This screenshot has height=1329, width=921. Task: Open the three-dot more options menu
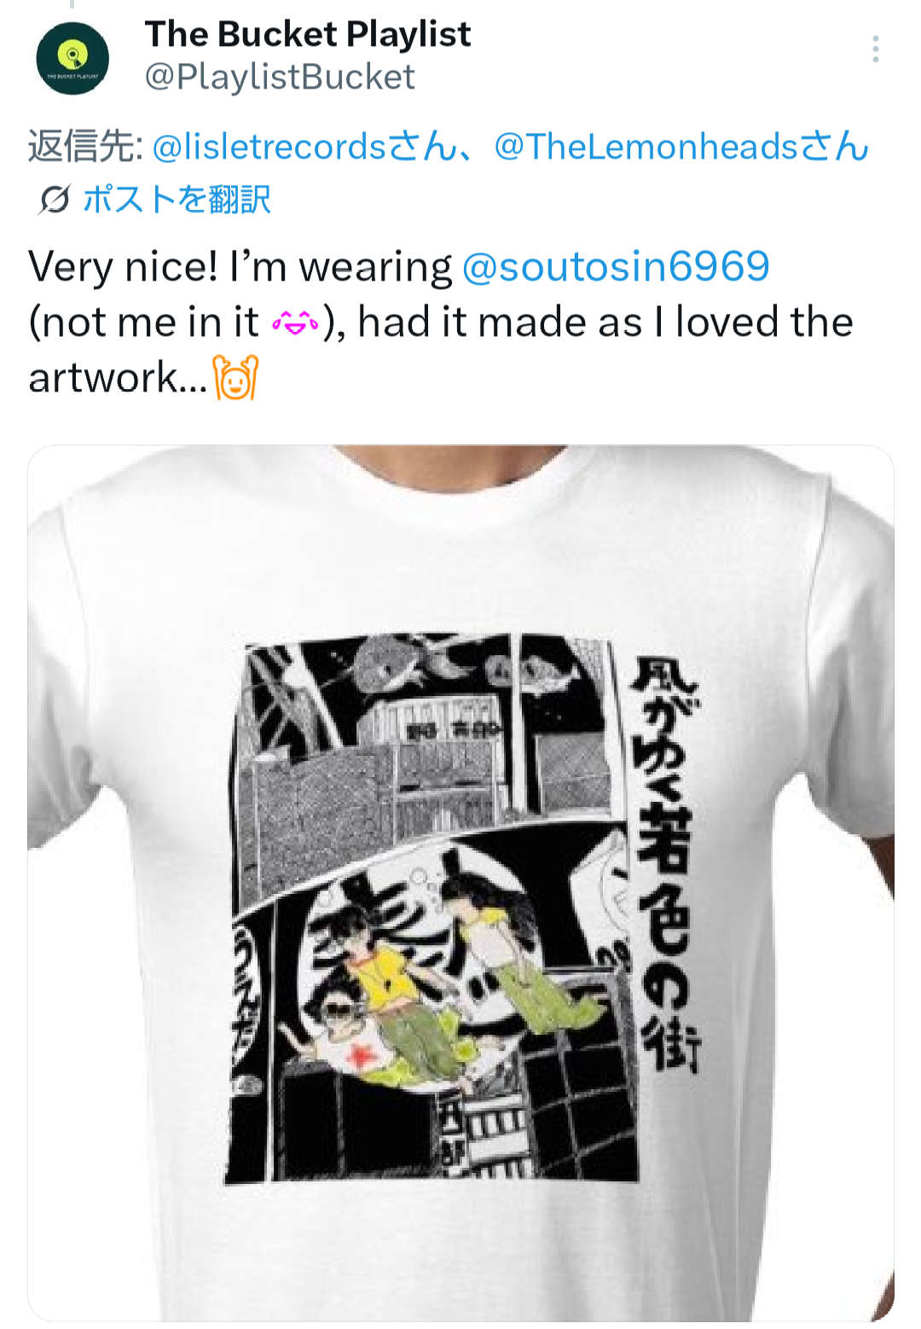[875, 49]
